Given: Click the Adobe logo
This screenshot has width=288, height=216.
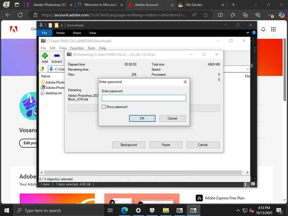Looking at the screenshot, I should tap(13, 29).
